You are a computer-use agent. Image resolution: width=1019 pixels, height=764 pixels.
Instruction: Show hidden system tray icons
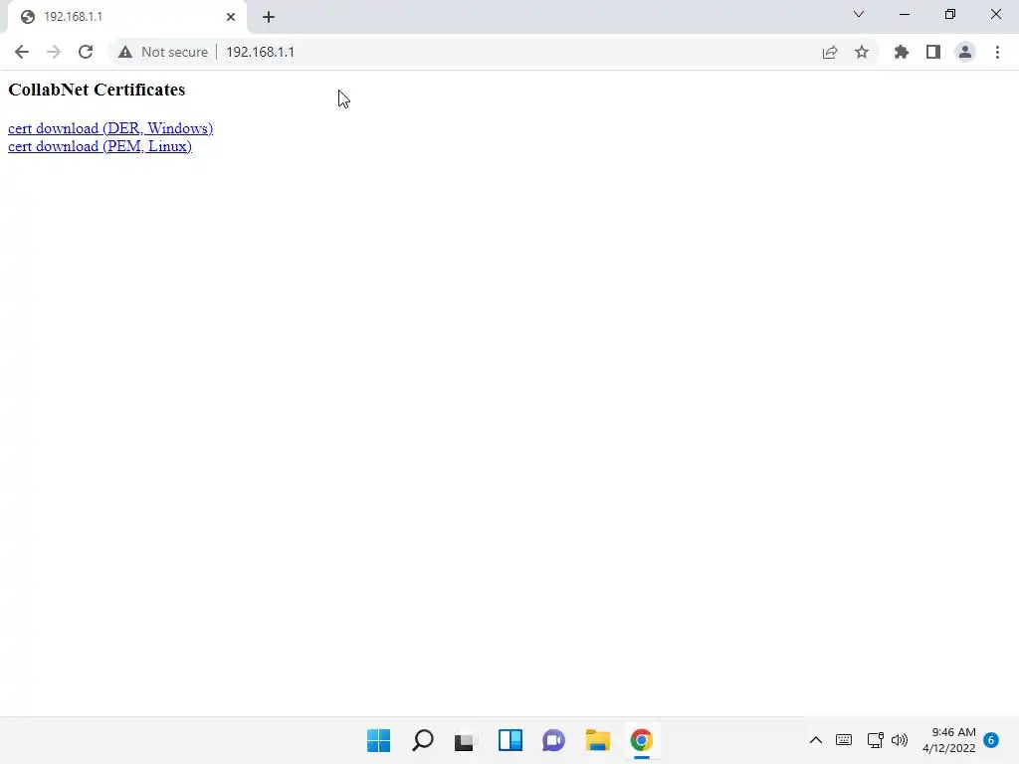tap(816, 740)
